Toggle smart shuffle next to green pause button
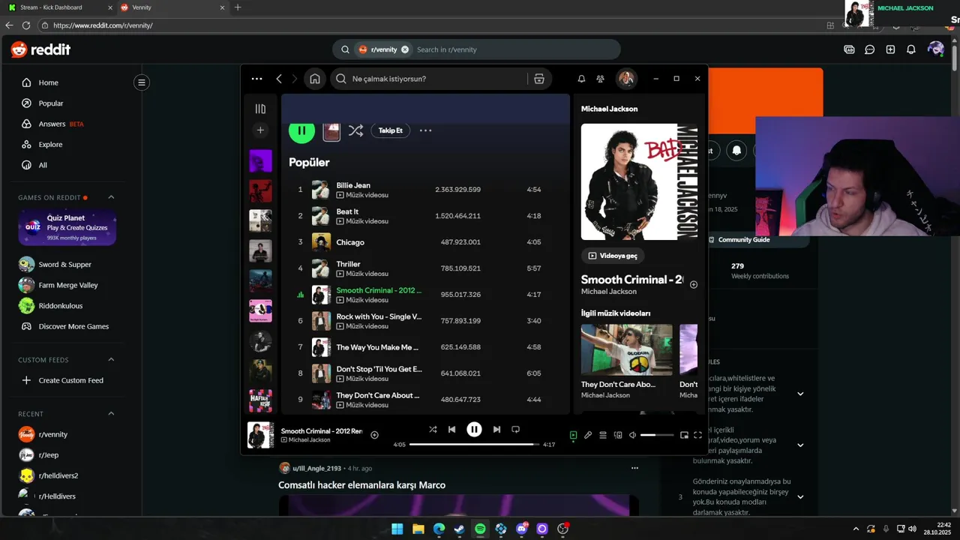960x540 pixels. [355, 130]
